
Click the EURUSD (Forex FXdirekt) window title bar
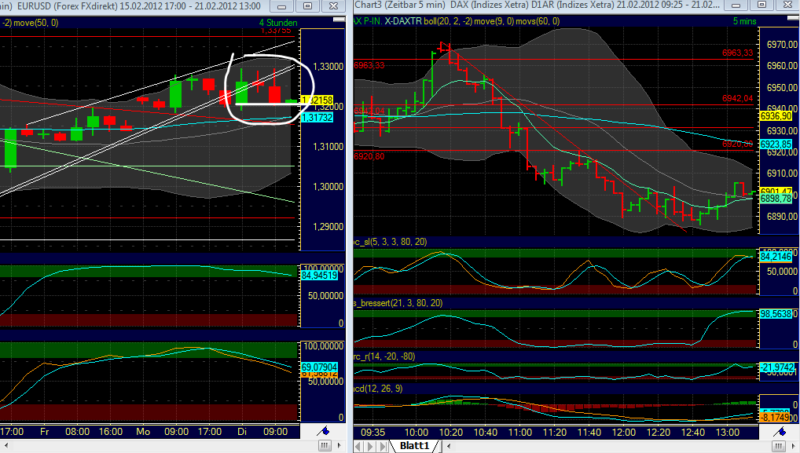click(x=118, y=5)
